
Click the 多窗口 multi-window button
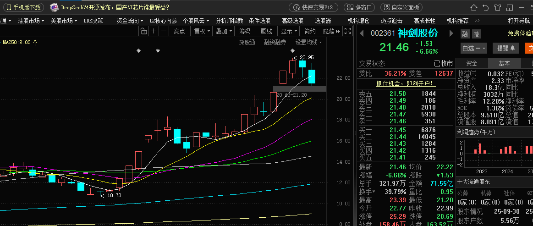click(x=359, y=7)
